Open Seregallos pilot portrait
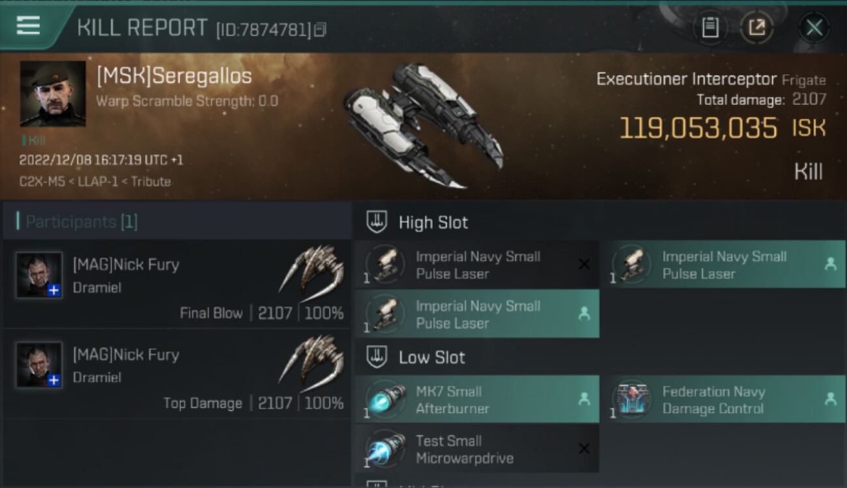Viewport: 847px width, 488px height. point(53,94)
